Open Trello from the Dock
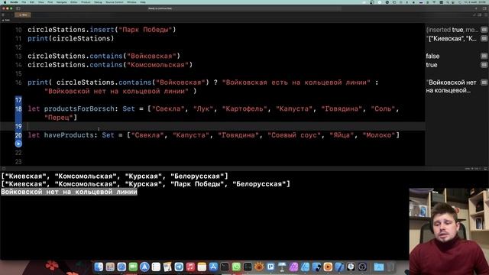Viewport: 489px width, 275px height. (270, 267)
